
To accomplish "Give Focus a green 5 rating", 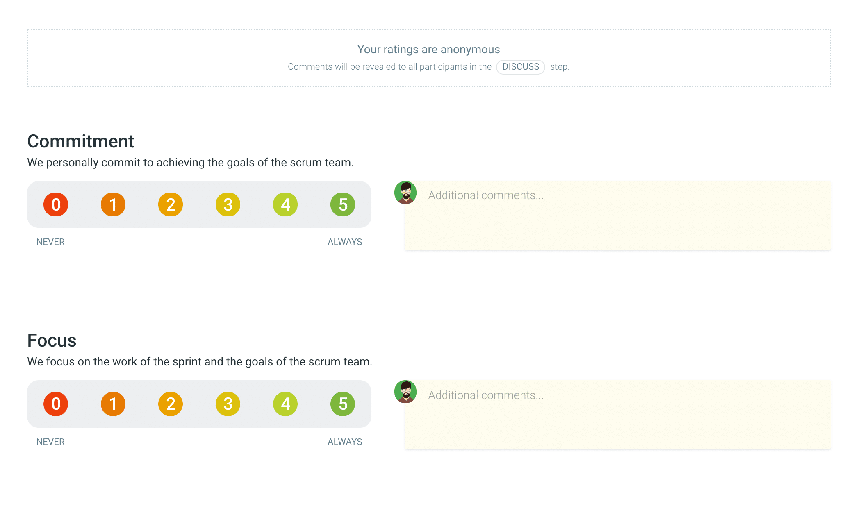I will [343, 404].
